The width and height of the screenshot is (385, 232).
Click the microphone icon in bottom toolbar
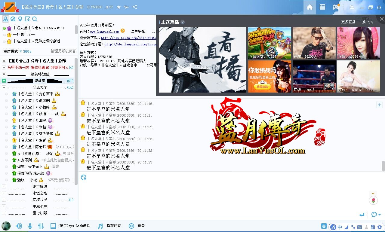coord(30,226)
